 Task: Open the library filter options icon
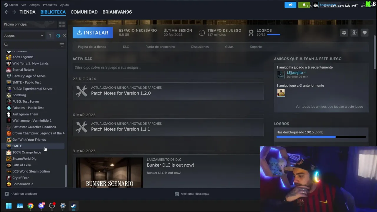[62, 45]
